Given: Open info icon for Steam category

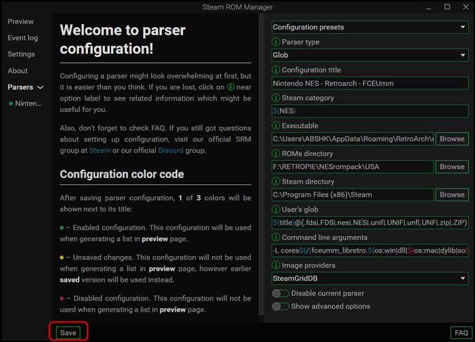Looking at the screenshot, I should point(276,98).
